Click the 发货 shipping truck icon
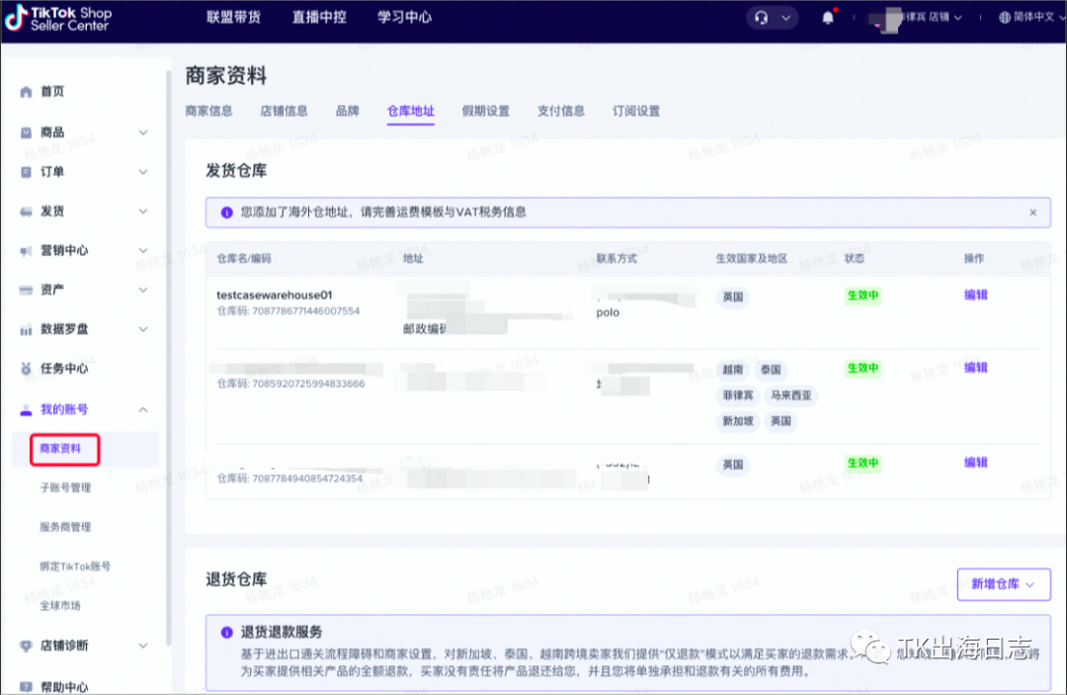This screenshot has width=1067, height=695. pos(26,212)
